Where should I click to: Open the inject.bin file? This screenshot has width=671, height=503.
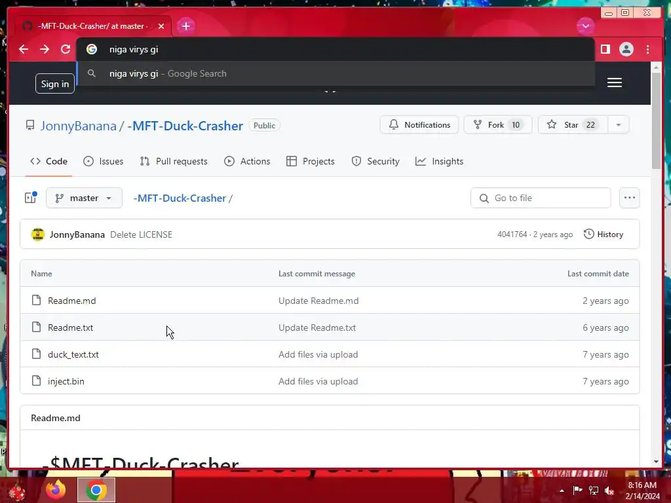(x=66, y=382)
